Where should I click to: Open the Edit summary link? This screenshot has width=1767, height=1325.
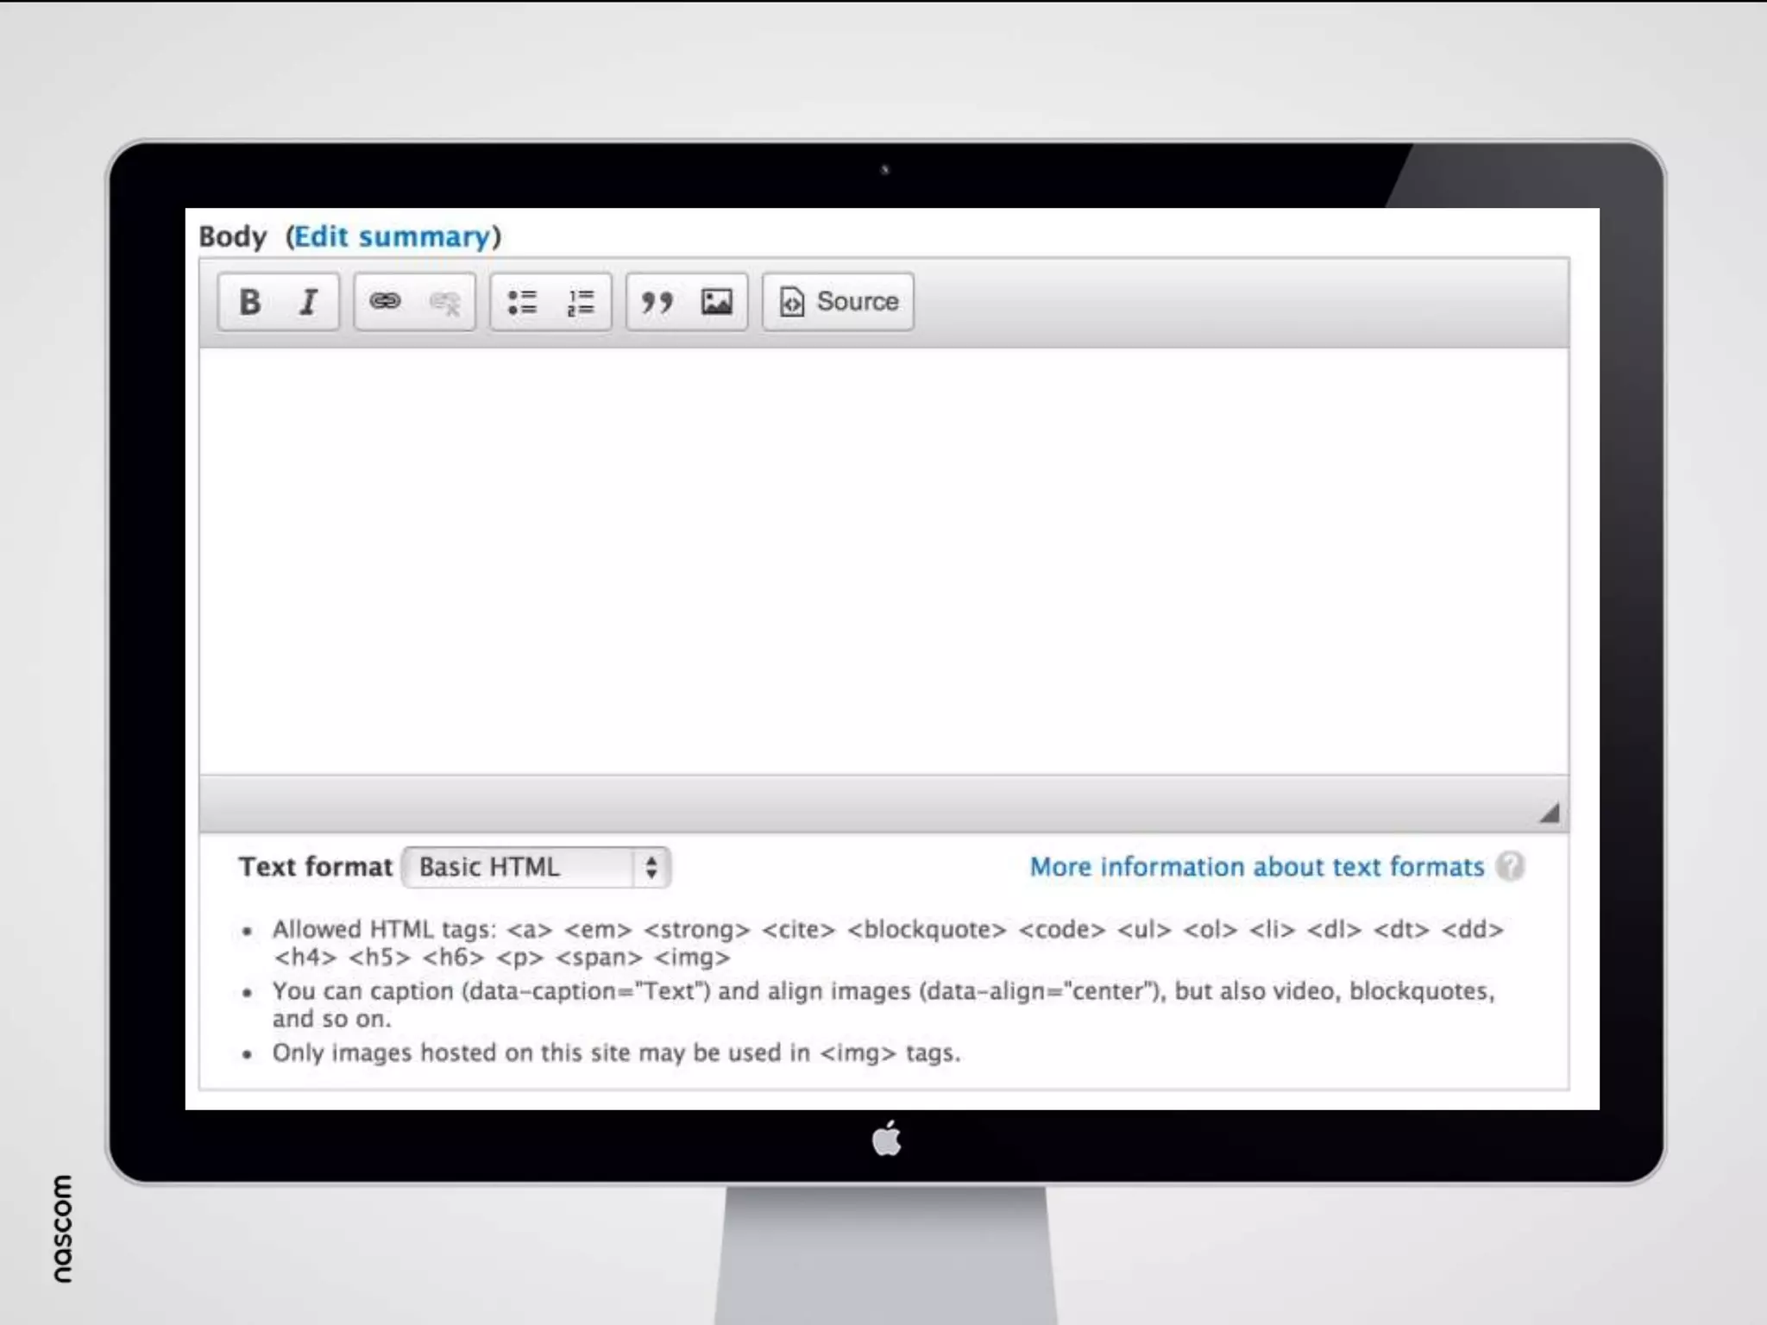pyautogui.click(x=393, y=236)
